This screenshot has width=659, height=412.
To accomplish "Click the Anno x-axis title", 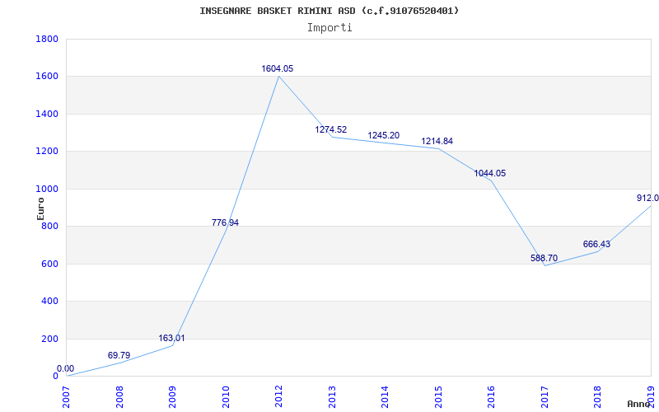I will click(x=639, y=404).
